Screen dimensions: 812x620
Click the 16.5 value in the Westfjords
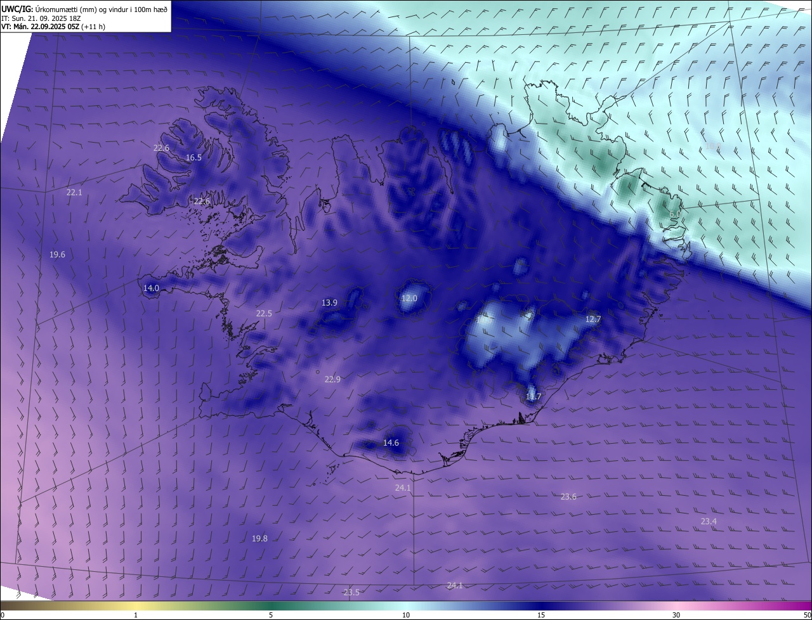pyautogui.click(x=193, y=158)
